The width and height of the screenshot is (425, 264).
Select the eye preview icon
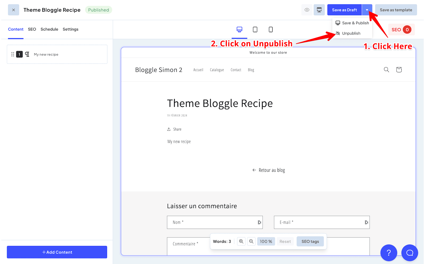307,10
